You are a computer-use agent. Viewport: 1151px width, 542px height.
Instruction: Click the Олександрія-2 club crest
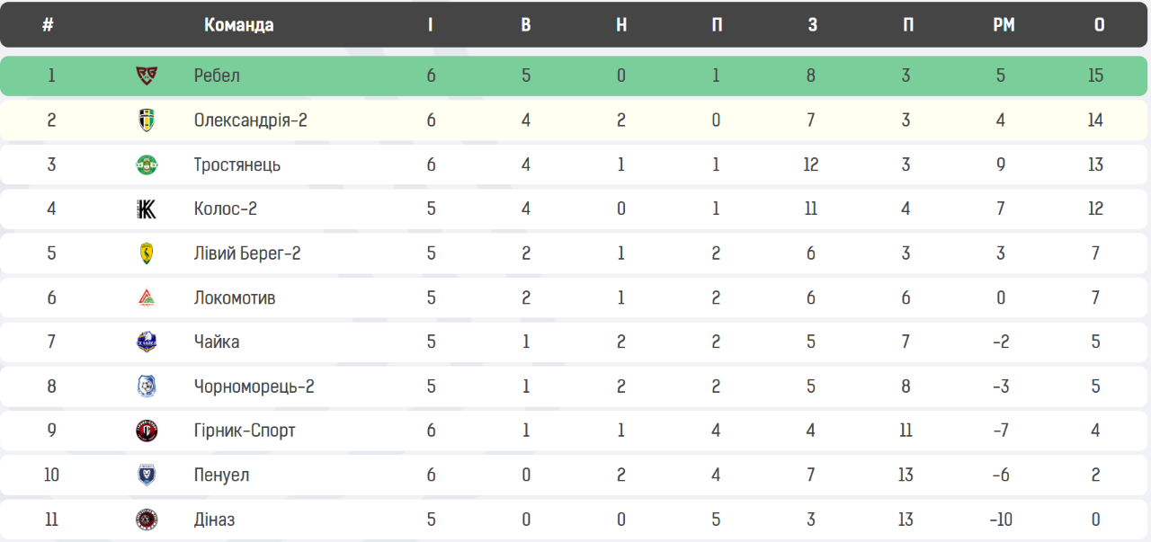coord(147,120)
